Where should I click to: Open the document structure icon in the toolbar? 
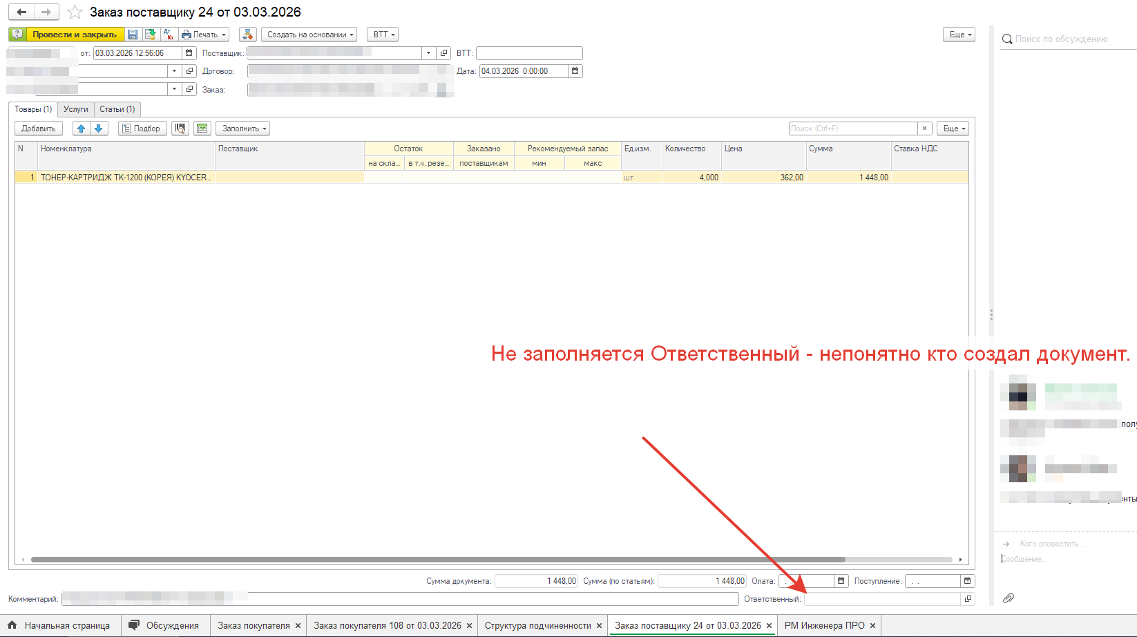point(248,35)
